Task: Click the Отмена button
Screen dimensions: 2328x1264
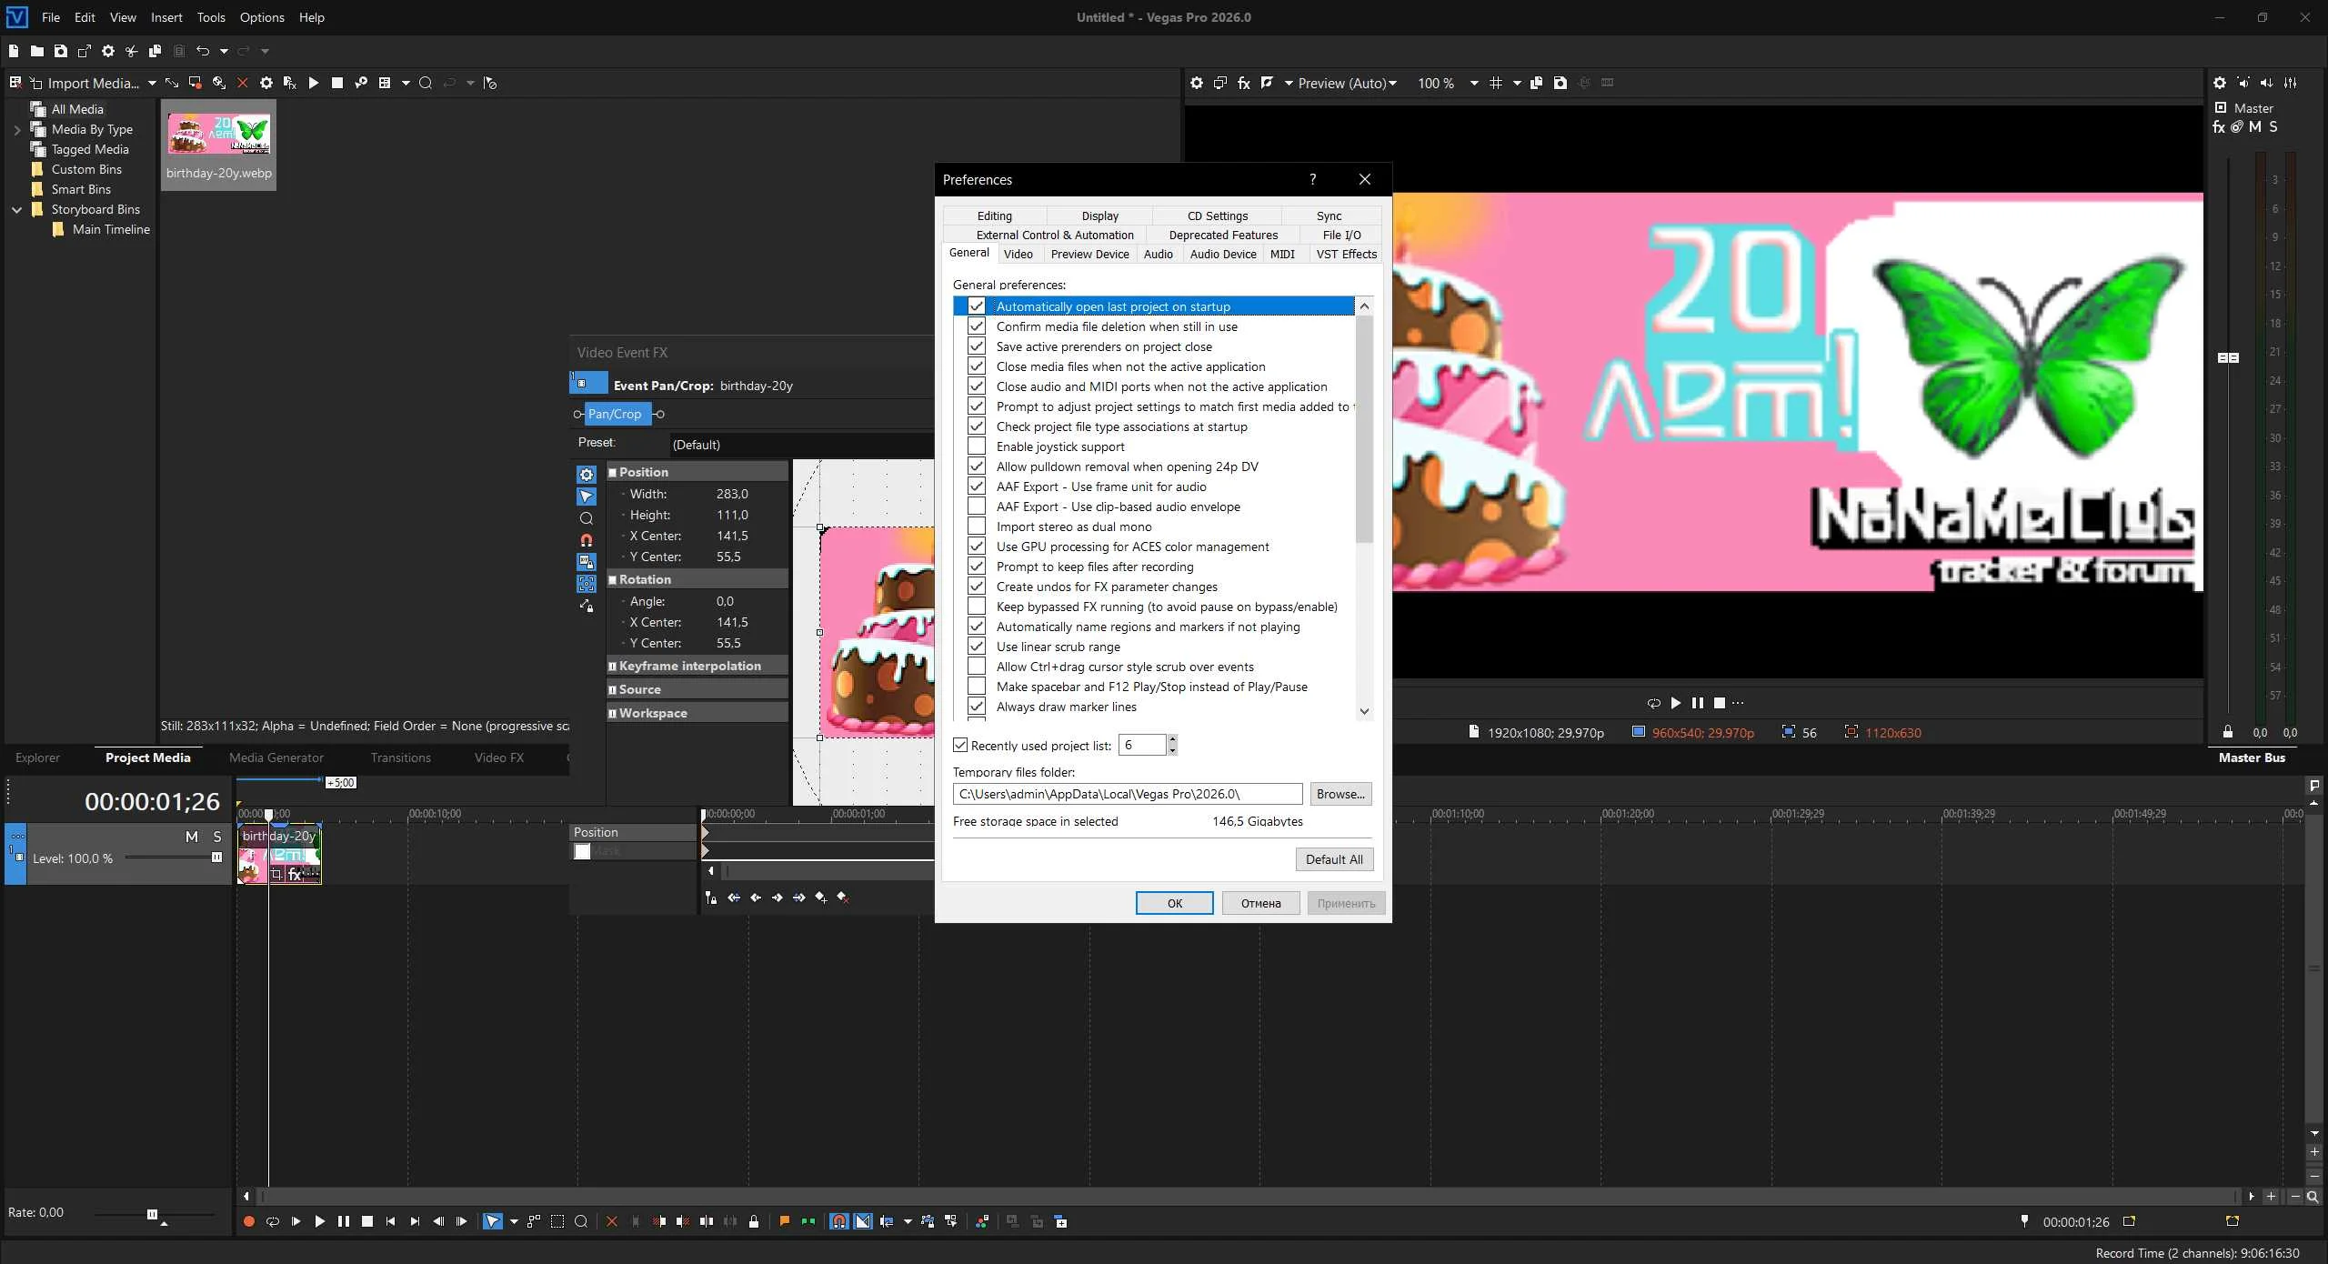Action: click(1260, 903)
